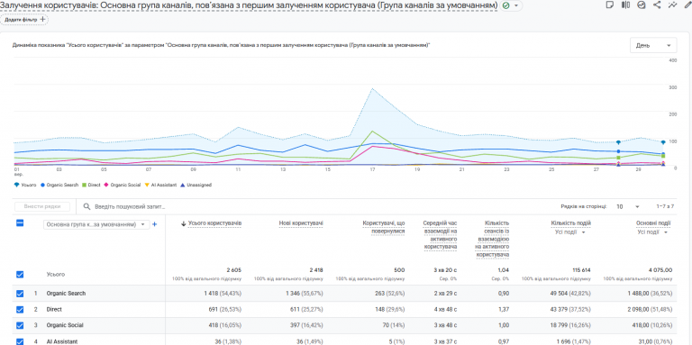The image size is (692, 345).
Task: Uncheck the Organic Search row checkbox
Action: 20,294
